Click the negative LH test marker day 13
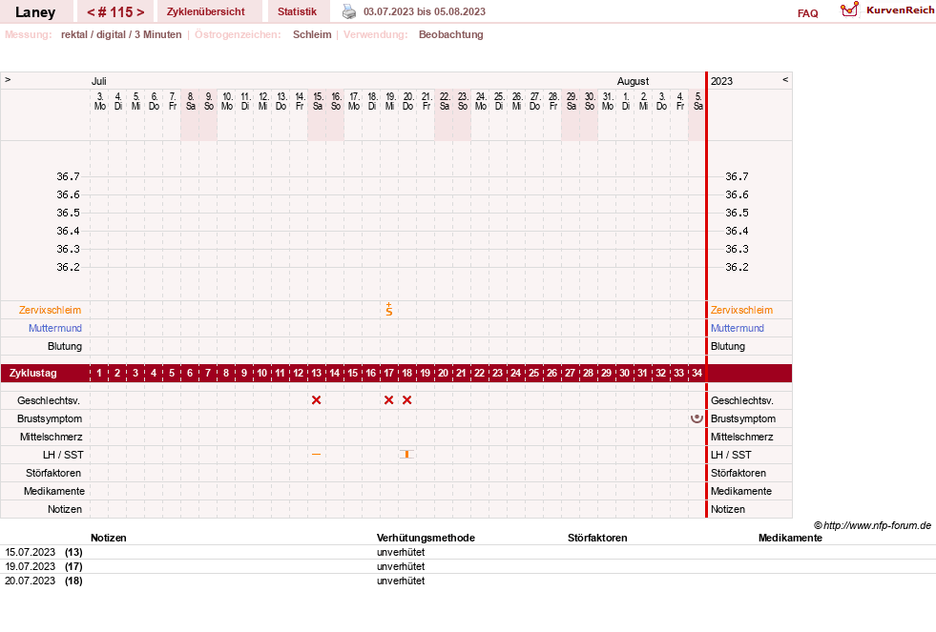The width and height of the screenshot is (936, 632). 317,455
